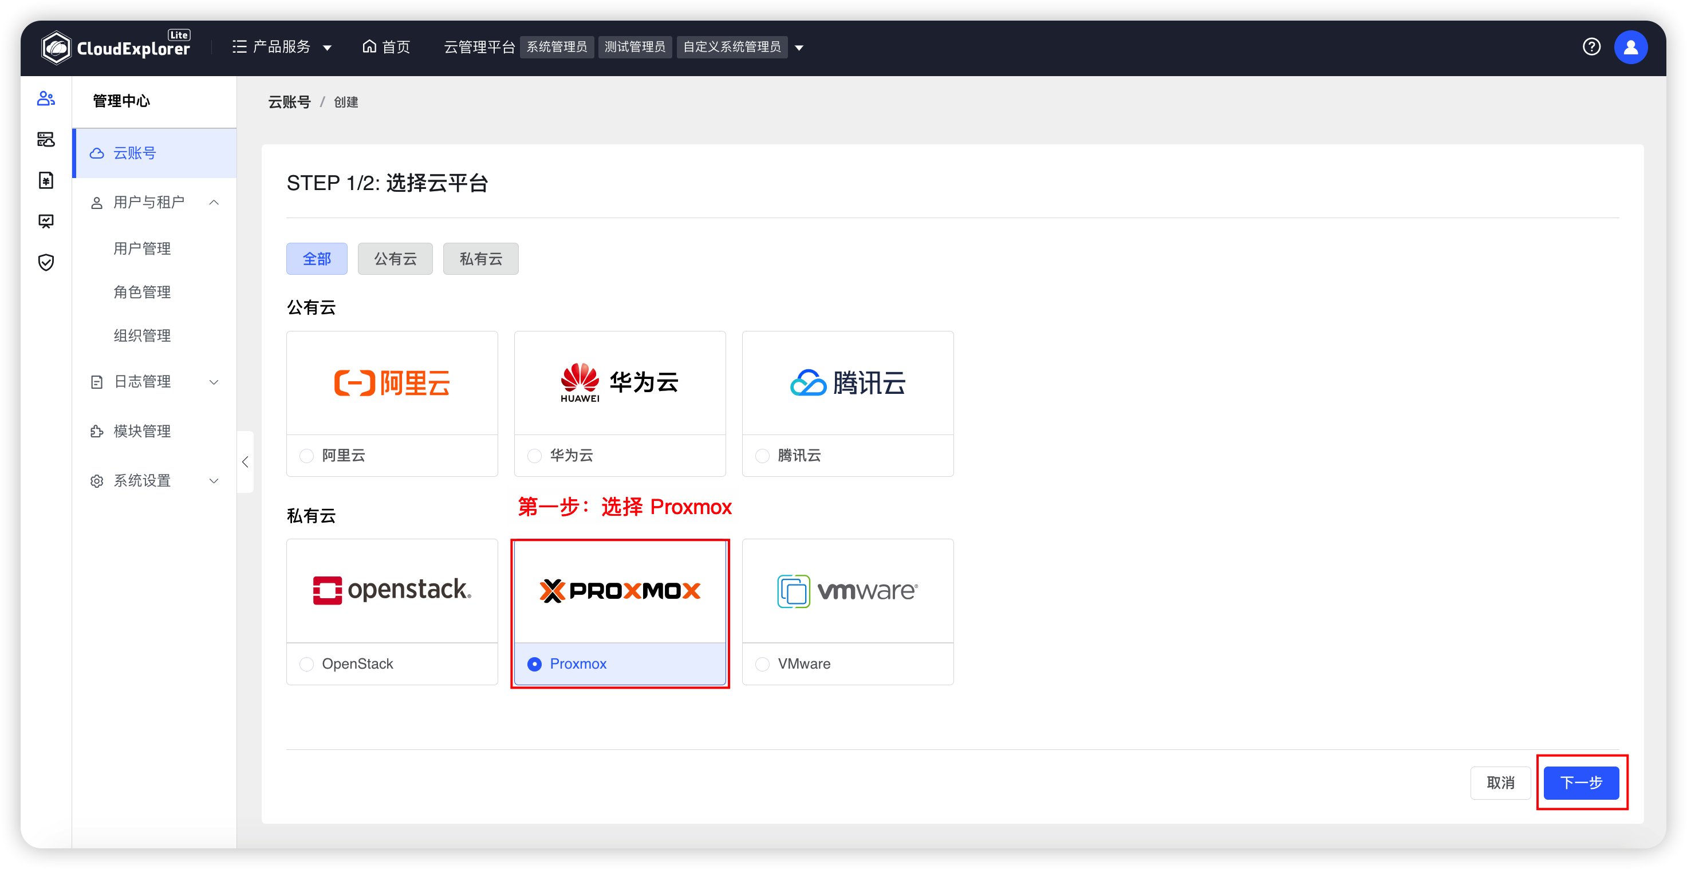Click the 取消 button

pyautogui.click(x=1500, y=783)
